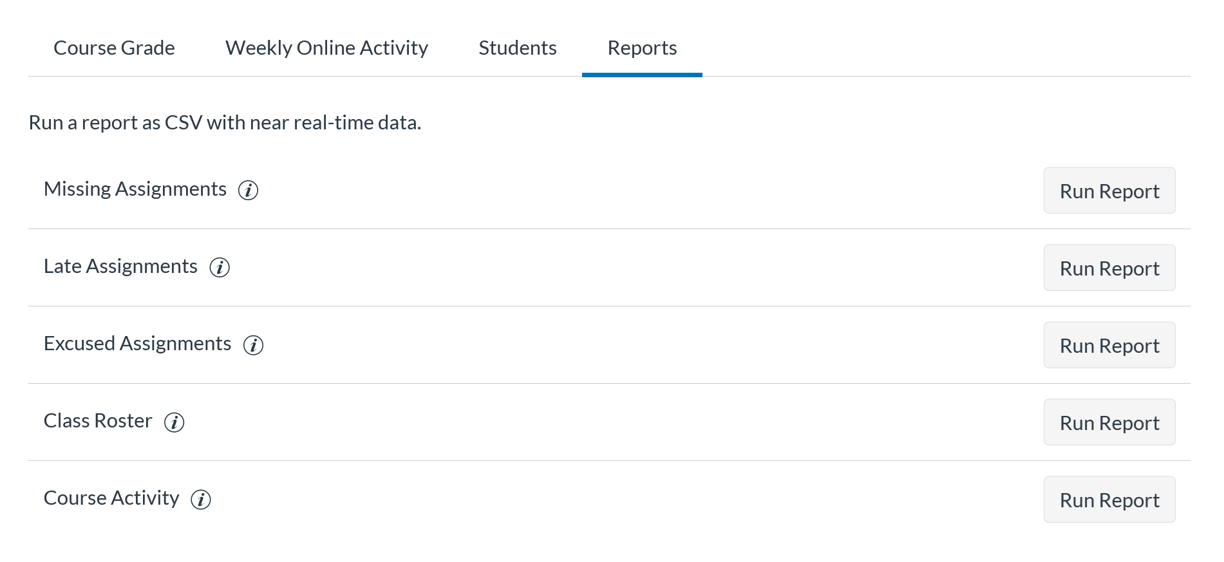View Class Roster info tooltip icon
The height and width of the screenshot is (562, 1224).
[x=174, y=422]
